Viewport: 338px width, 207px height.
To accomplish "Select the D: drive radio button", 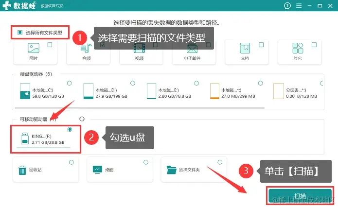I will (133, 83).
